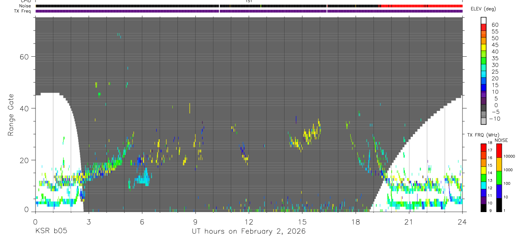The image size is (520, 240).
Task: Click the "1" label on NOISE legend
Action: [504, 210]
